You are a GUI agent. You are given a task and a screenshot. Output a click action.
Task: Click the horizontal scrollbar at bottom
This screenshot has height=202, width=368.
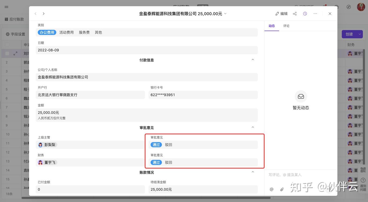[x=146, y=198]
